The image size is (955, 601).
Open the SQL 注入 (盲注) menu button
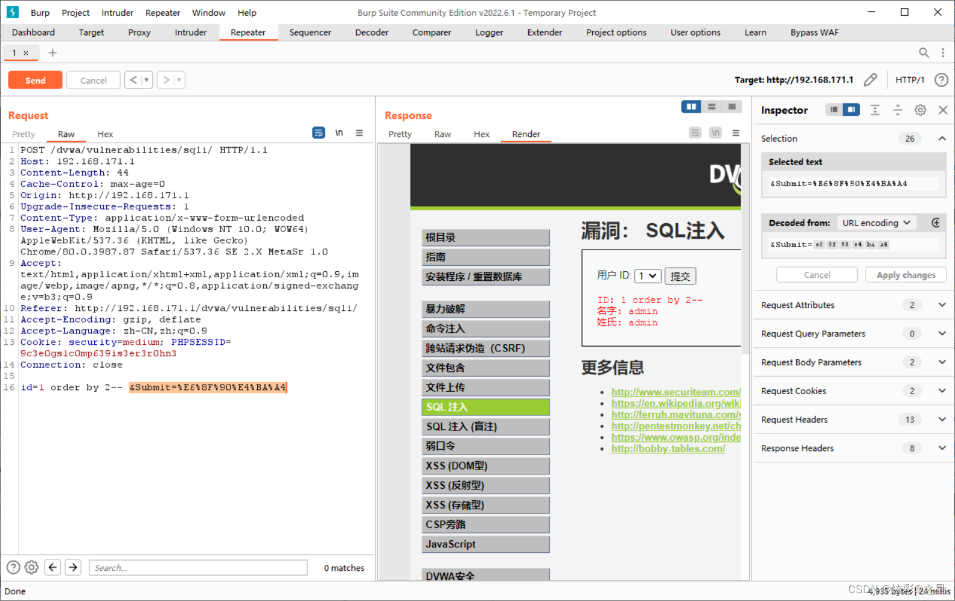coord(485,427)
